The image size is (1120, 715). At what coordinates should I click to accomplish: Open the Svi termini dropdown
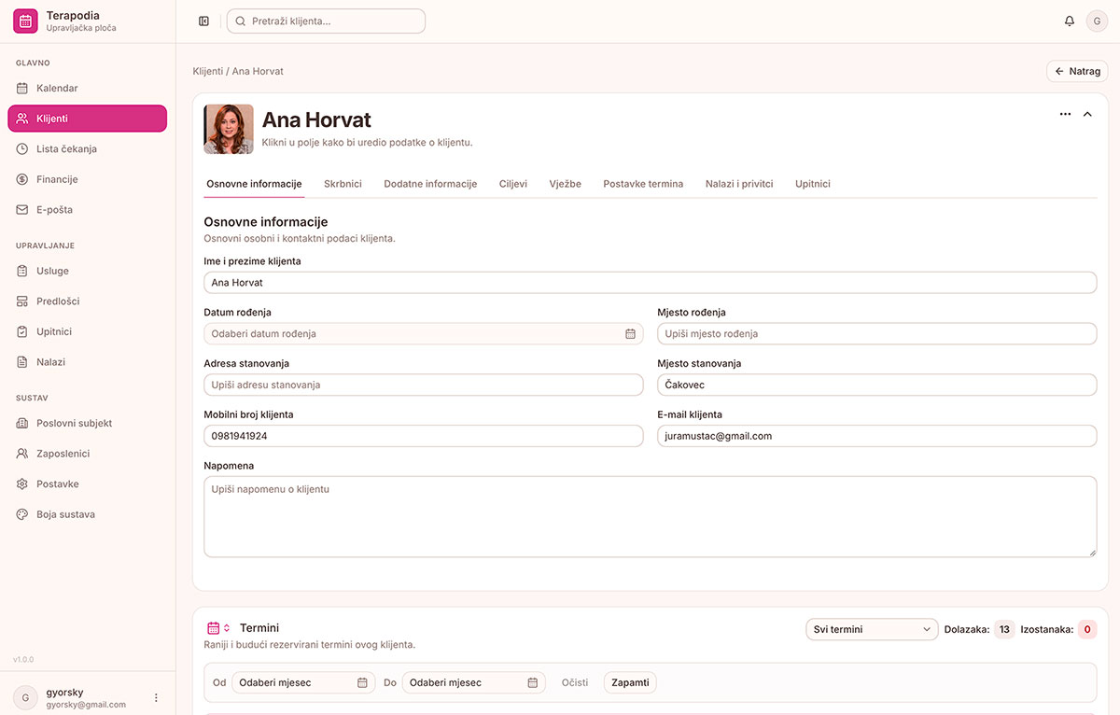tap(872, 629)
